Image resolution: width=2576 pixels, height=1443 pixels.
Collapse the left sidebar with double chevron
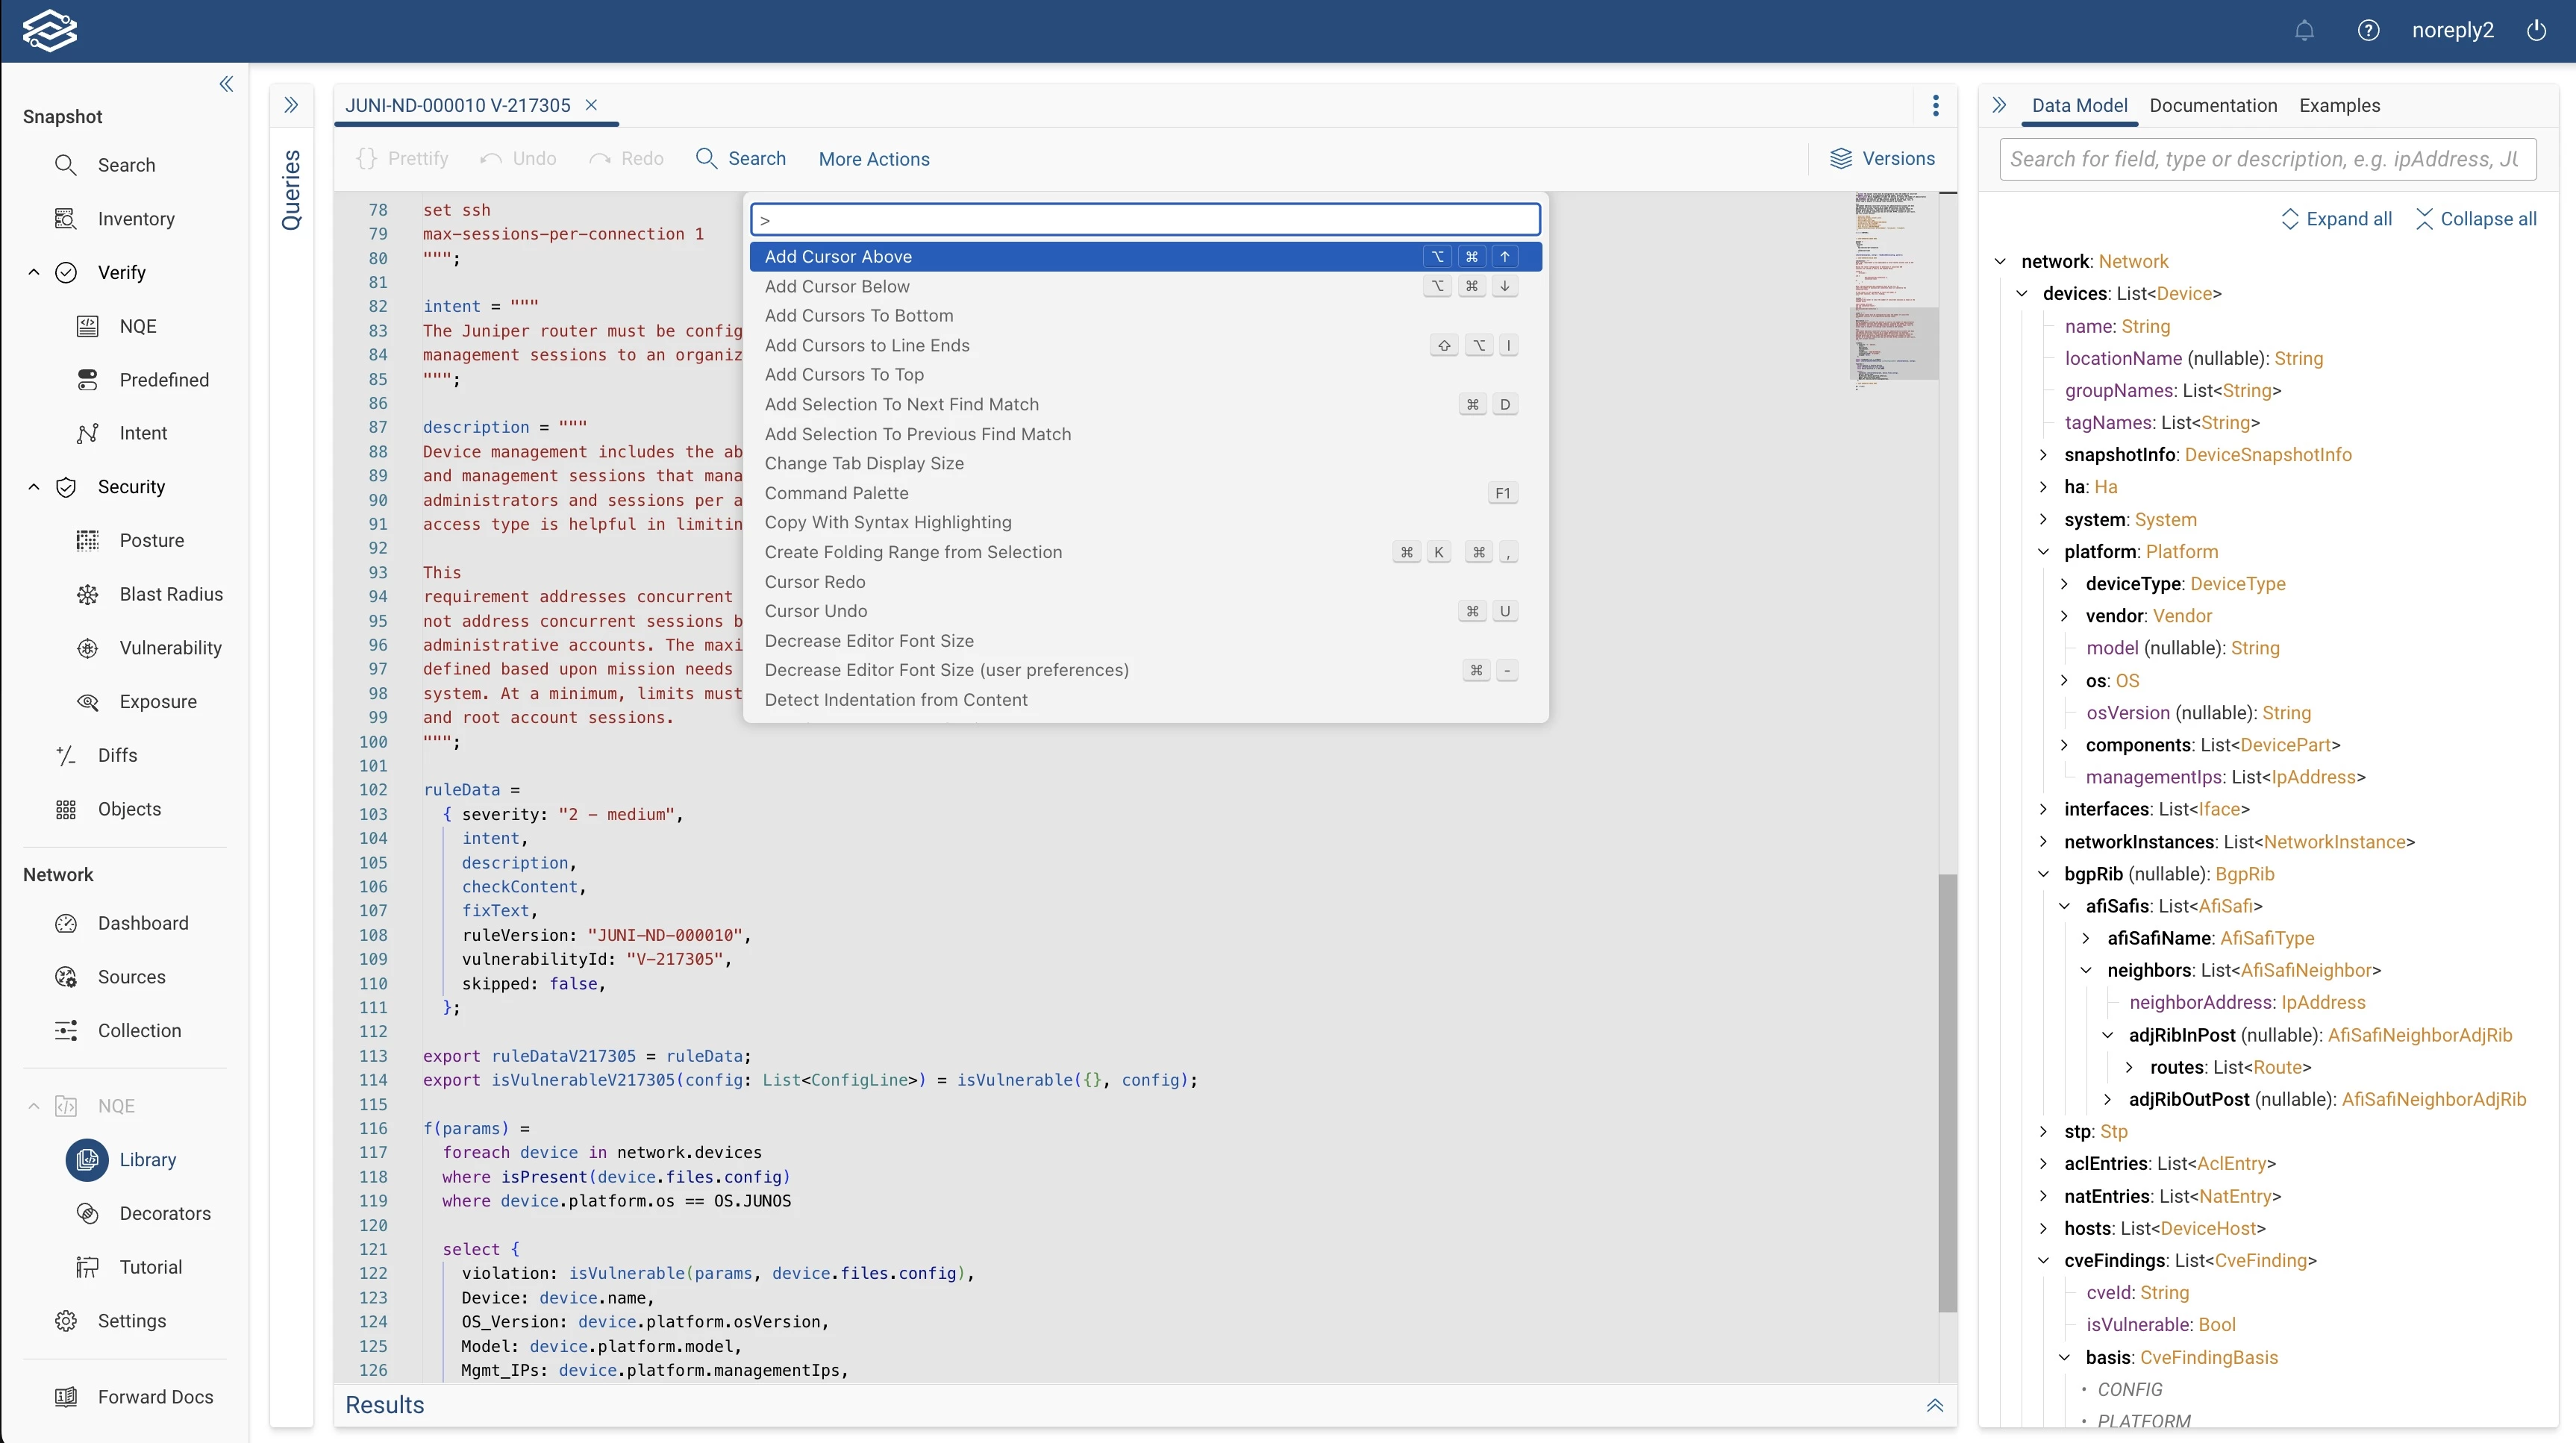[226, 84]
